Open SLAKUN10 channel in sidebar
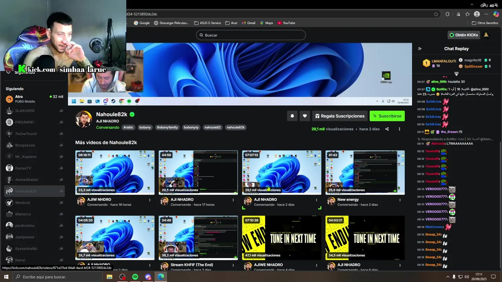502x282 pixels. pos(34,111)
